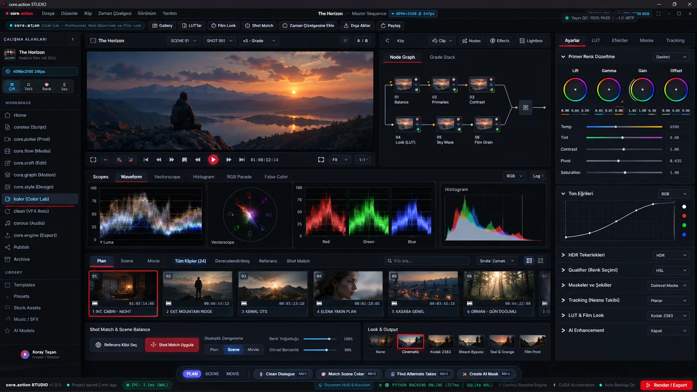697x392 pixels.
Task: Adjust the Renk Yoğunluğu slider
Action: (320, 339)
